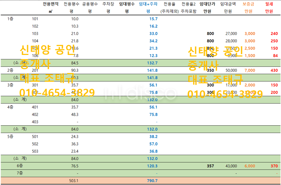
Task: Select rental amount 50,000 for unit 201
Action: point(231,70)
